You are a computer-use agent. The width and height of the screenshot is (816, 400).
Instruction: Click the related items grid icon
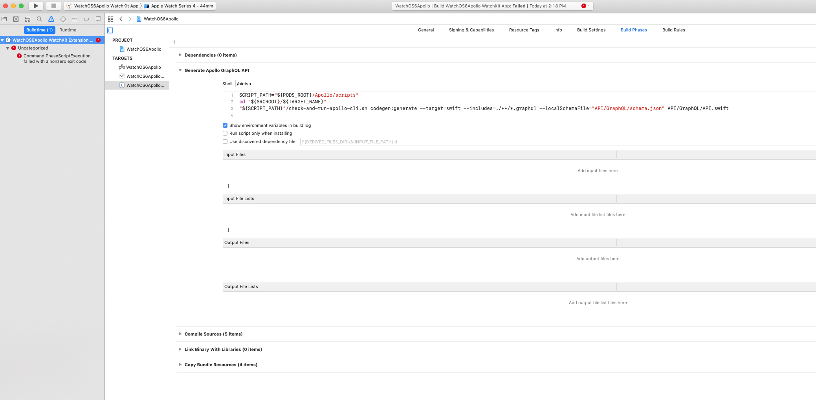[111, 18]
